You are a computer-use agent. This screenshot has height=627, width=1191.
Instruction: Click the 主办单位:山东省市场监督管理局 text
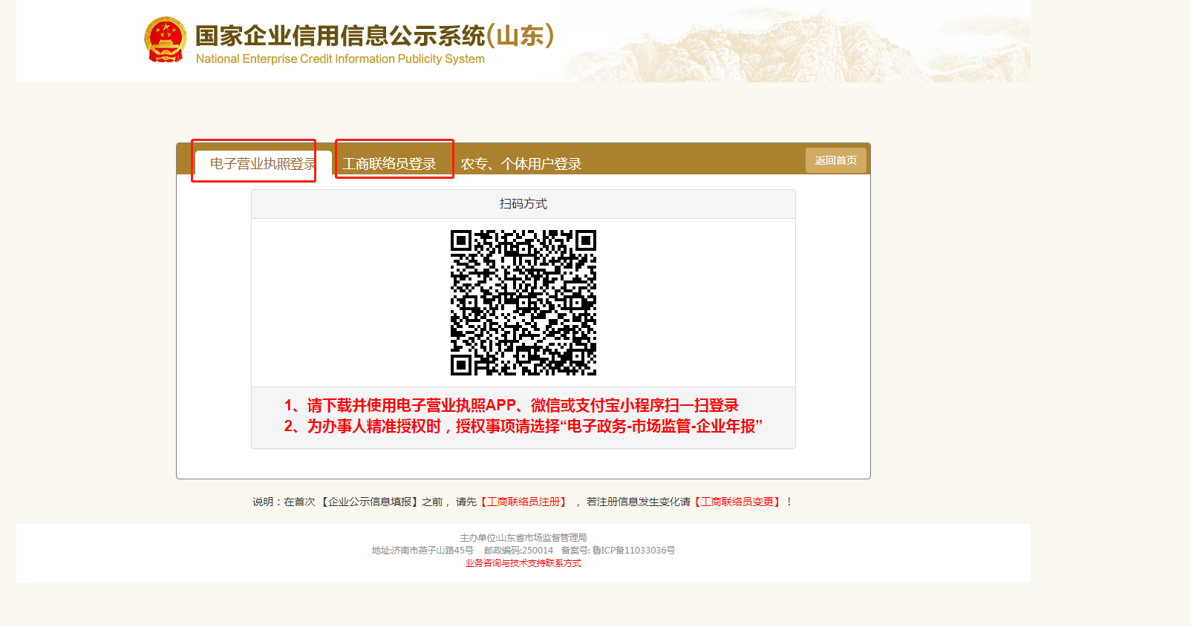(523, 537)
